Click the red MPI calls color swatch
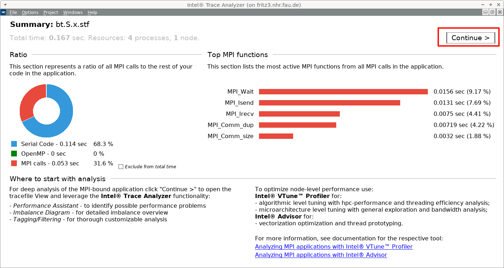This screenshot has width=504, height=268. (x=14, y=163)
